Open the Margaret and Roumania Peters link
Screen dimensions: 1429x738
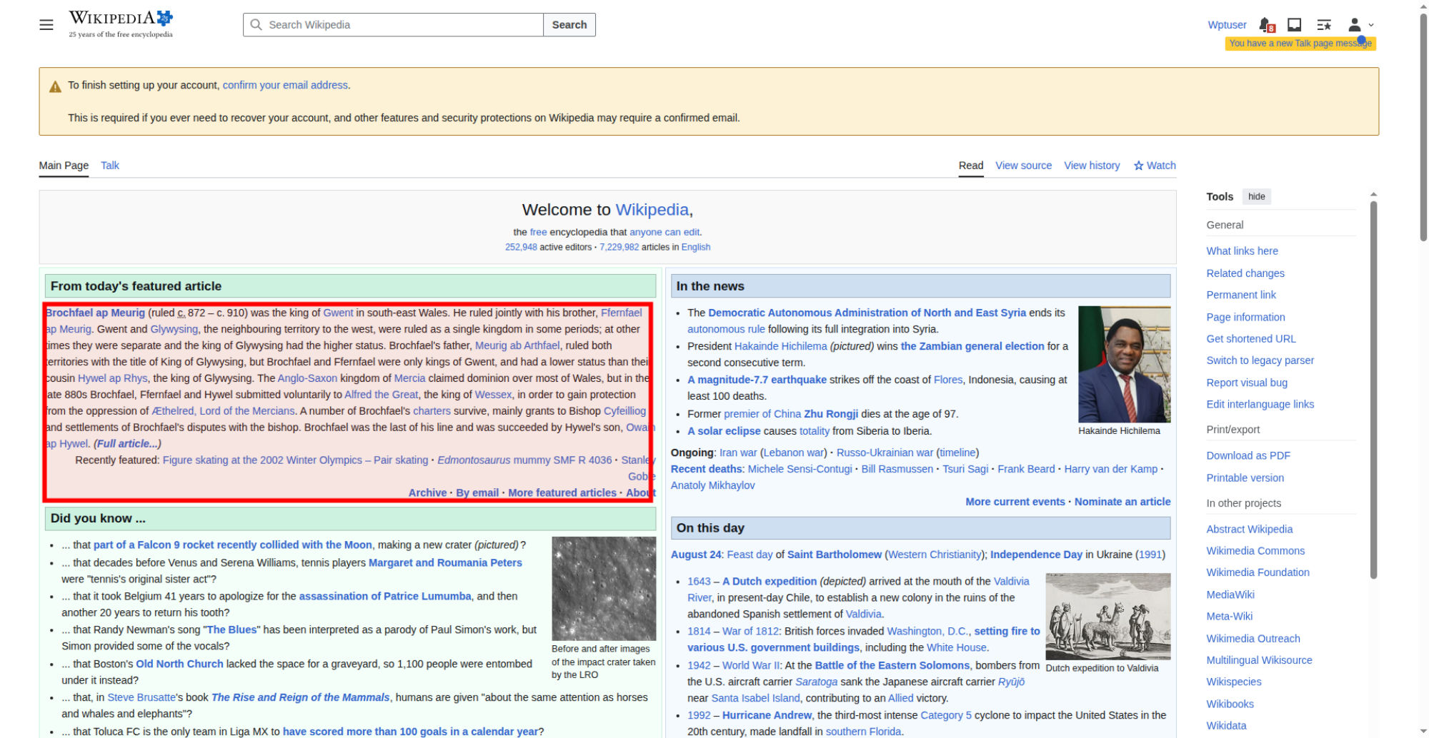tap(445, 562)
